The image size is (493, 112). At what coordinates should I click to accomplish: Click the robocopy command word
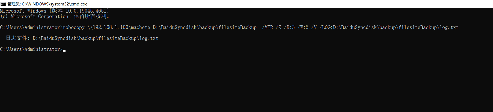click(74, 27)
